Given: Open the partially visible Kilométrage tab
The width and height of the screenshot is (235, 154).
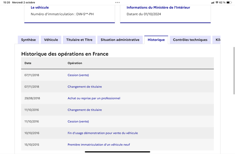Looking at the screenshot, I should click(216, 40).
